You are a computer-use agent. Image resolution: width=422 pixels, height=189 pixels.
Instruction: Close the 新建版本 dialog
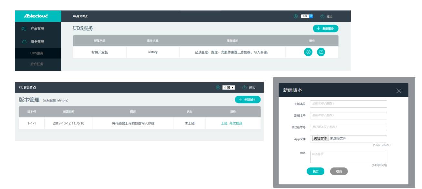(x=399, y=90)
